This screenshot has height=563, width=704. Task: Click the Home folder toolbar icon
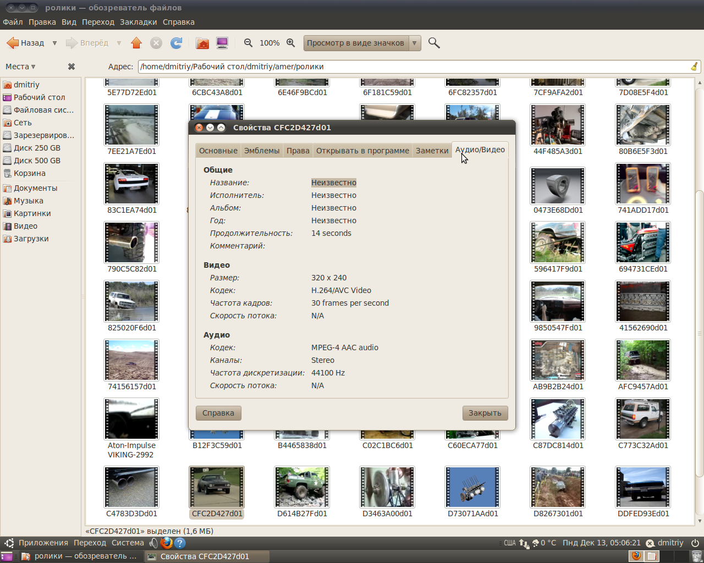[x=202, y=43]
